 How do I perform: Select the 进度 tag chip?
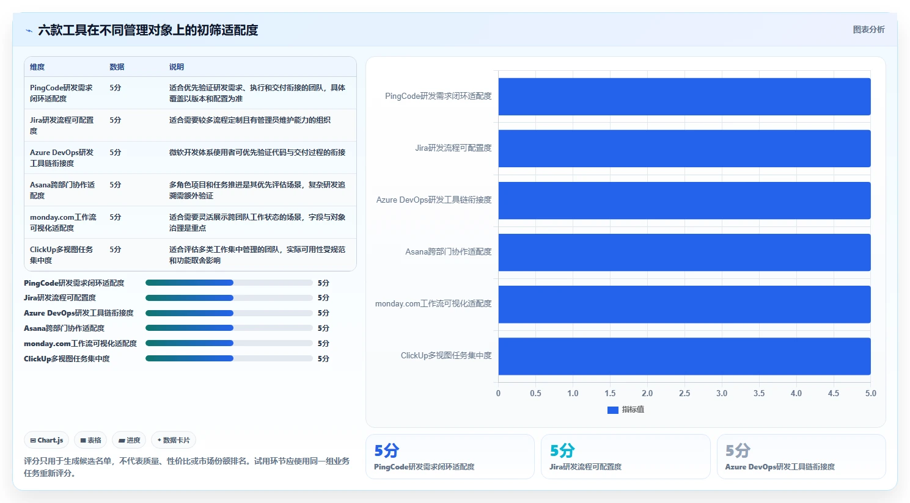[x=129, y=440]
